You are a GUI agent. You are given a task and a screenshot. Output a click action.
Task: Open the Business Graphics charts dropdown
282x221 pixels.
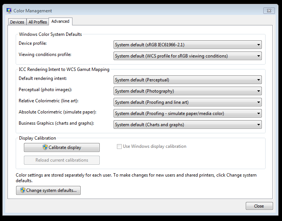(187, 125)
